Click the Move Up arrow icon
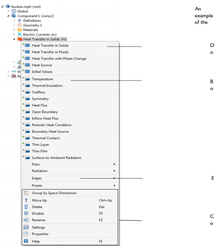The width and height of the screenshot is (221, 250). click(26, 200)
